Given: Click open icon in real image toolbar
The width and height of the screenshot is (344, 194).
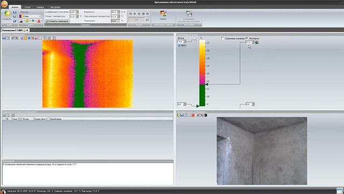Looking at the screenshot, I should 178,115.
